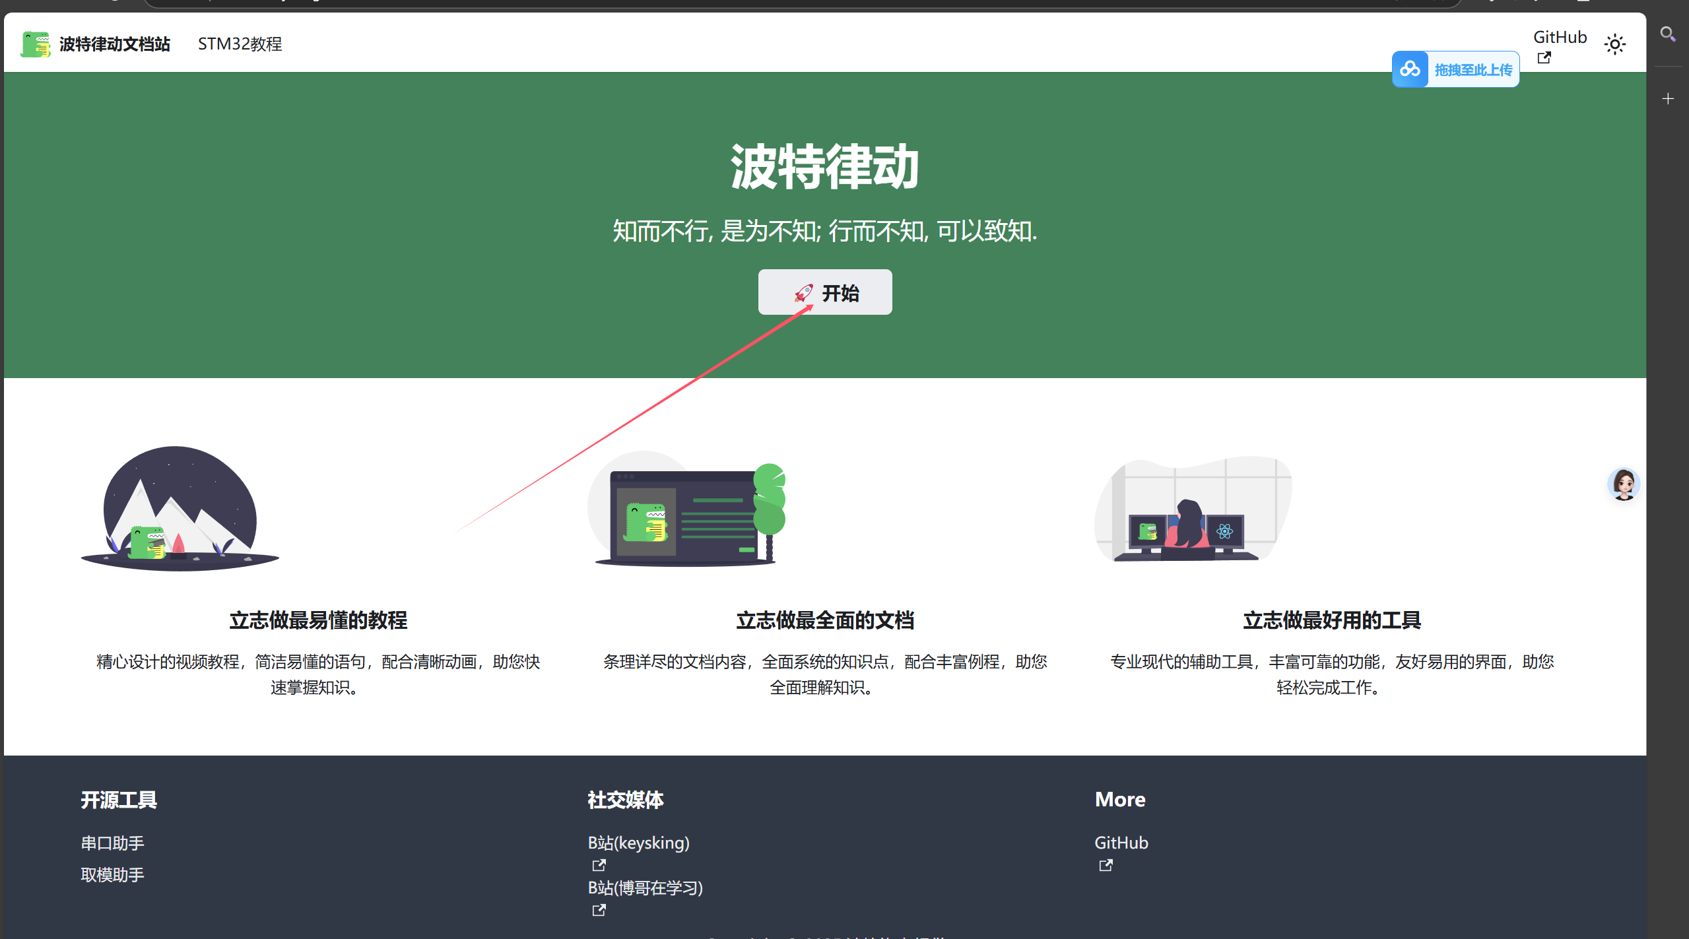This screenshot has width=1689, height=939.
Task: Click the 拖拽至此上传 upload widget
Action: pos(1473,69)
